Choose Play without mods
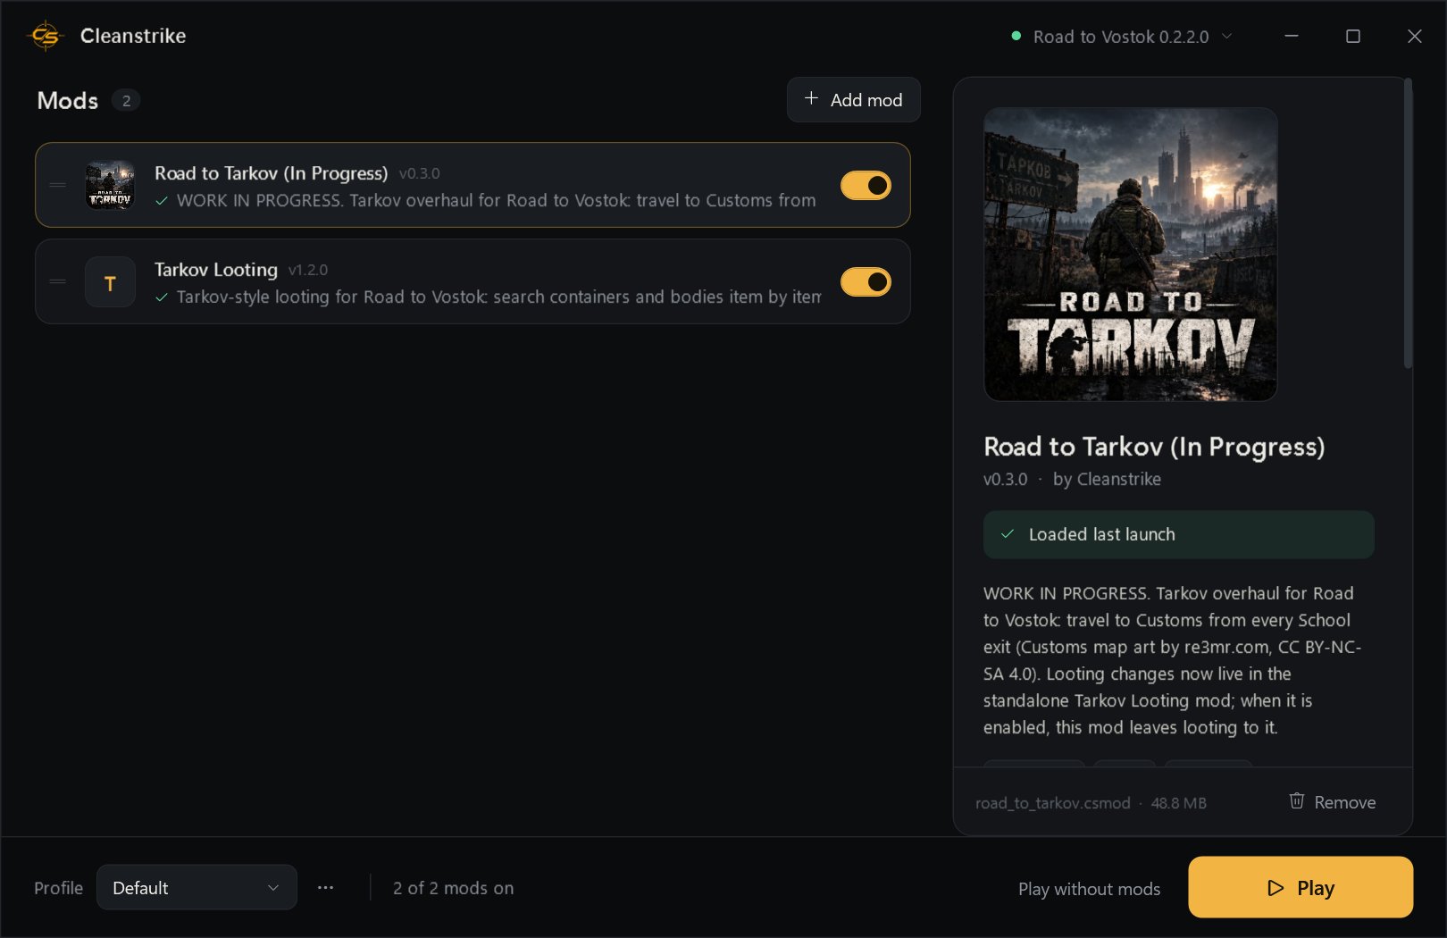The width and height of the screenshot is (1447, 938). click(x=1089, y=889)
